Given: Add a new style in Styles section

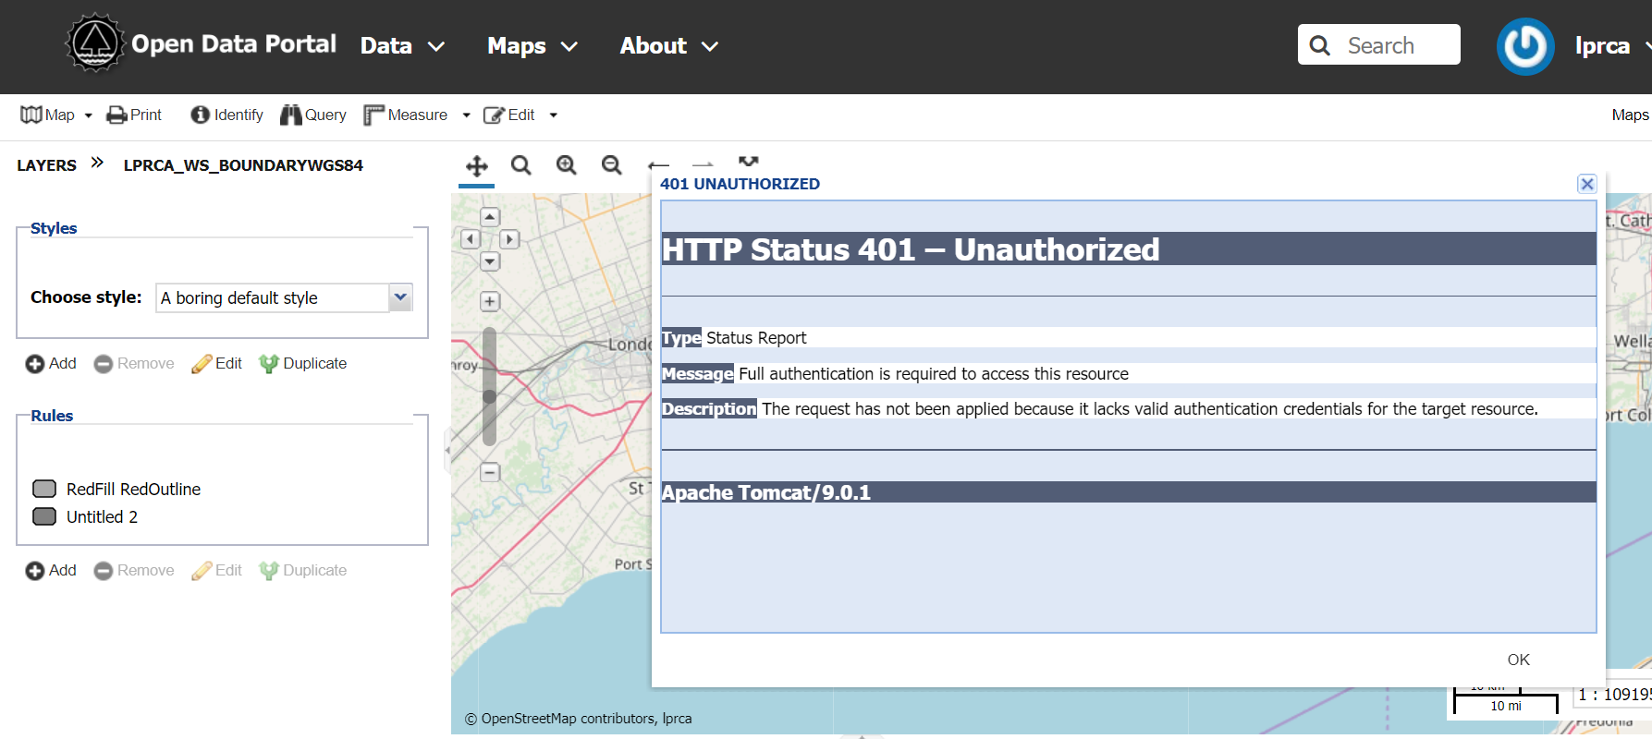Looking at the screenshot, I should coord(51,364).
